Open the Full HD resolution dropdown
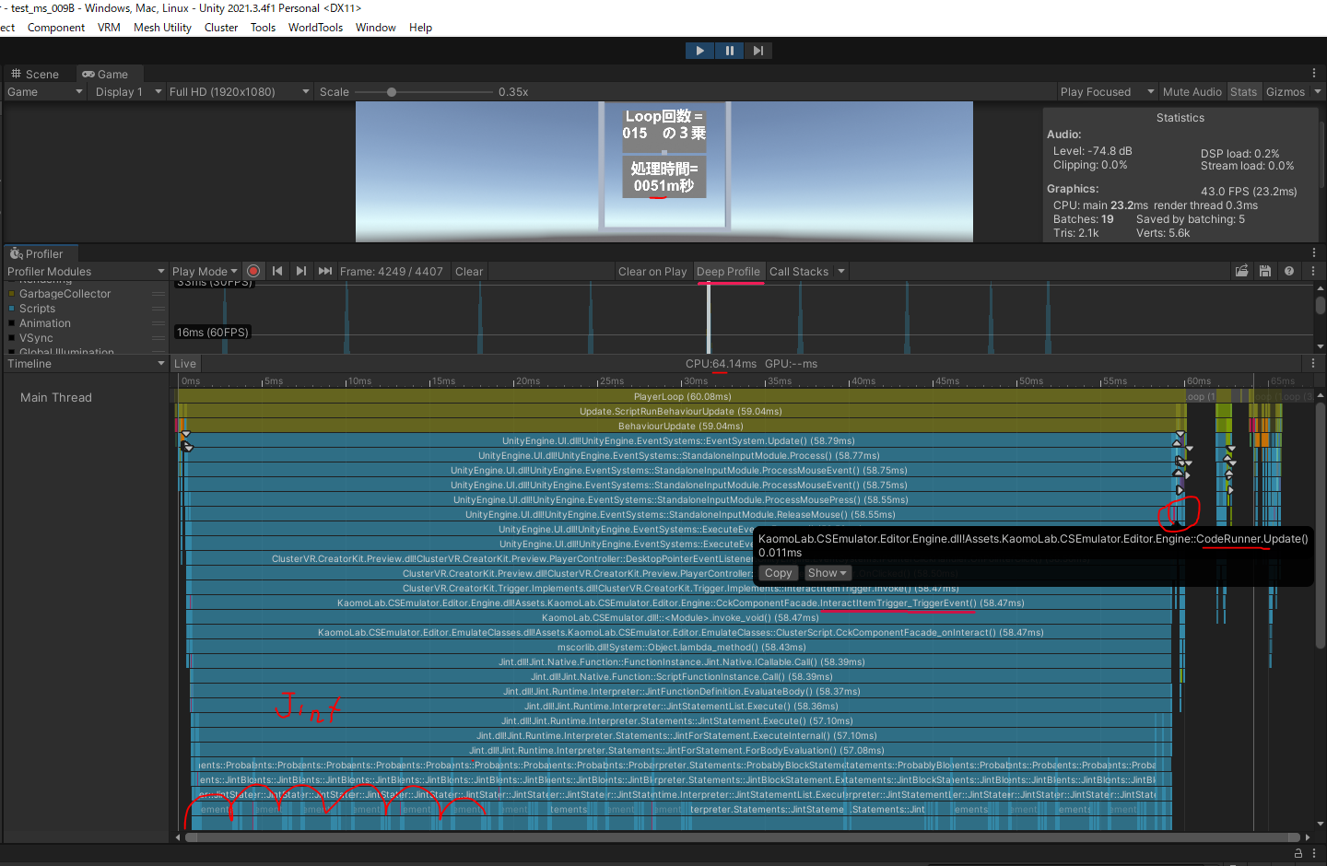The image size is (1327, 866). click(239, 91)
